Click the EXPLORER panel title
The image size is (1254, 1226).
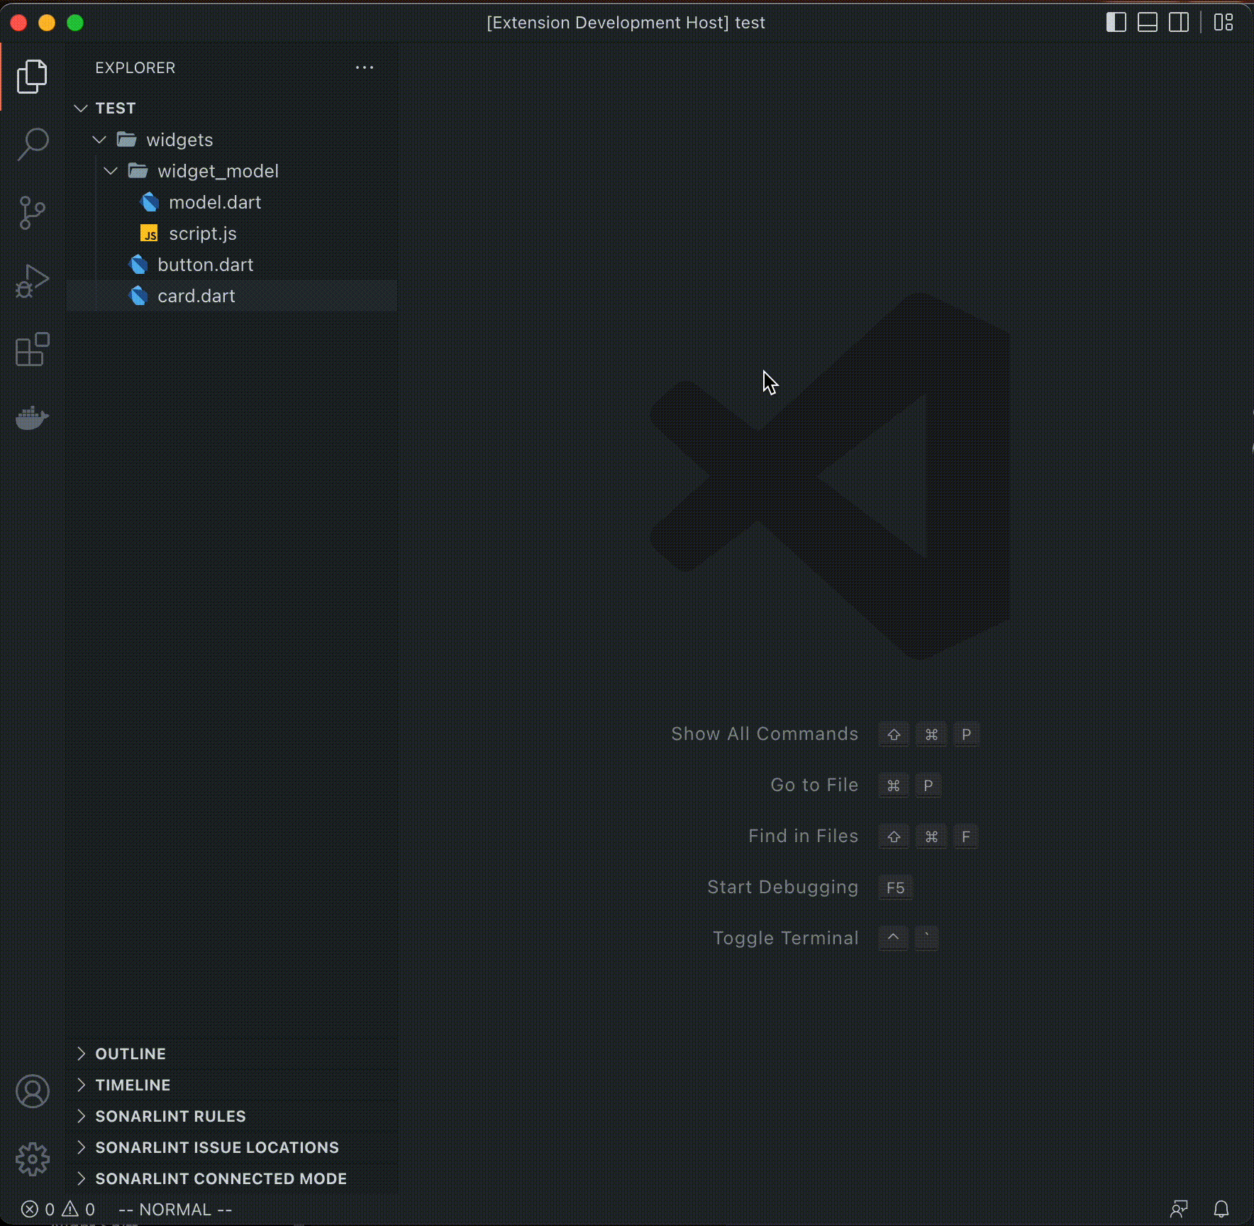[x=135, y=67]
